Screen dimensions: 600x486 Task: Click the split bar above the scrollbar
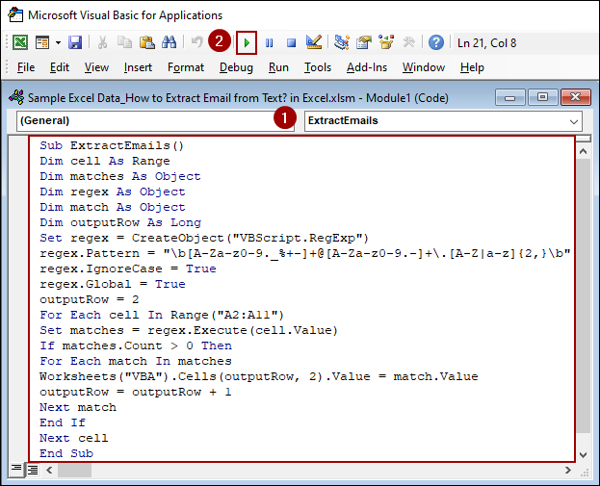[584, 140]
